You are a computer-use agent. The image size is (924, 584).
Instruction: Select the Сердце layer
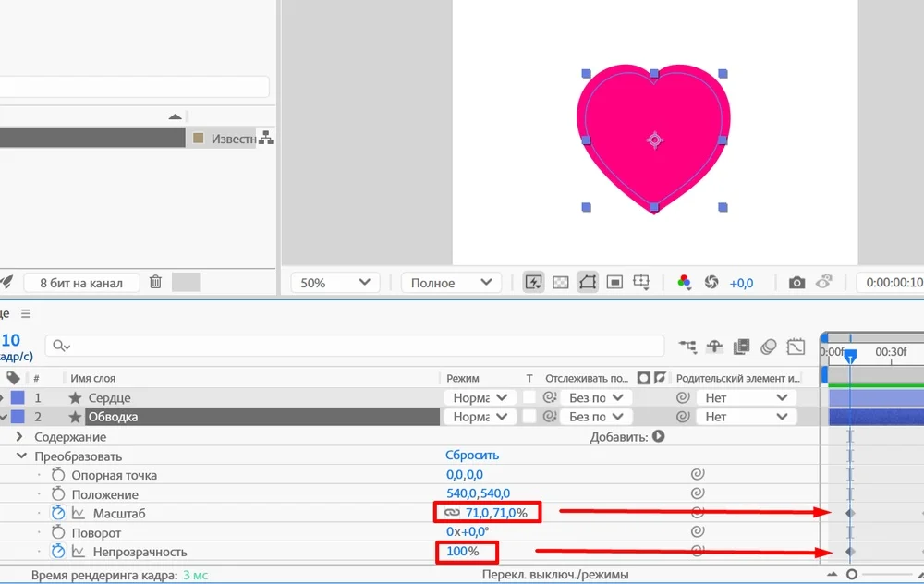(110, 398)
